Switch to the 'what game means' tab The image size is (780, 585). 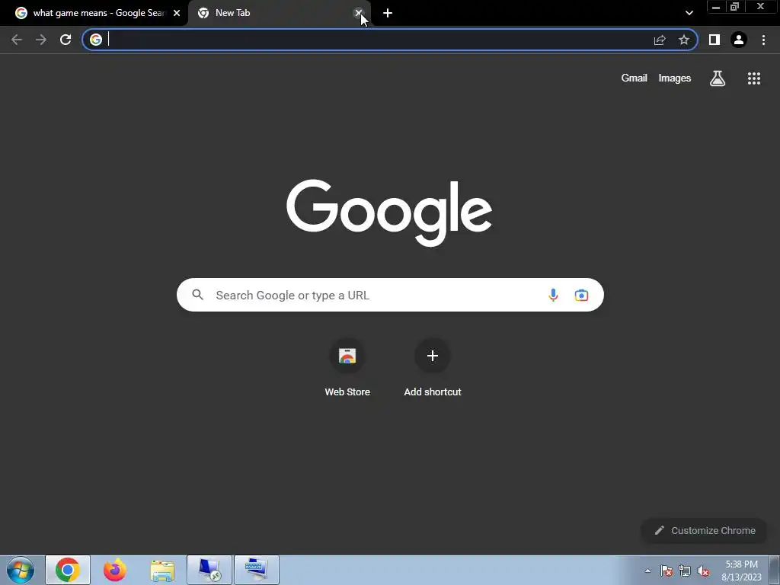(x=94, y=13)
